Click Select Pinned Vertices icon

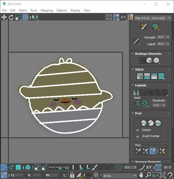pos(162,151)
